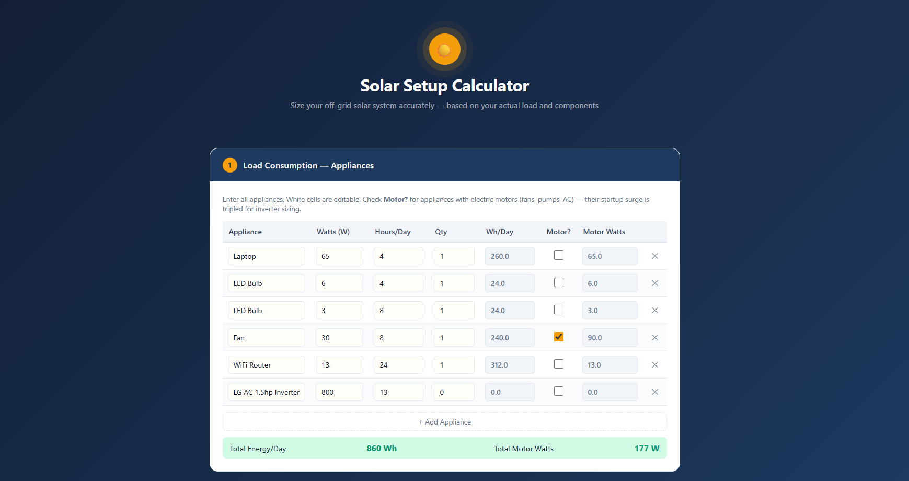
Task: Click the step 1 number badge
Action: [229, 165]
